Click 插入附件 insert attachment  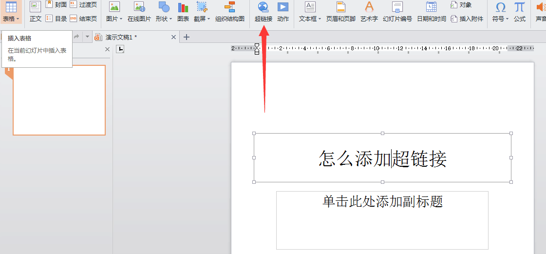(x=467, y=19)
